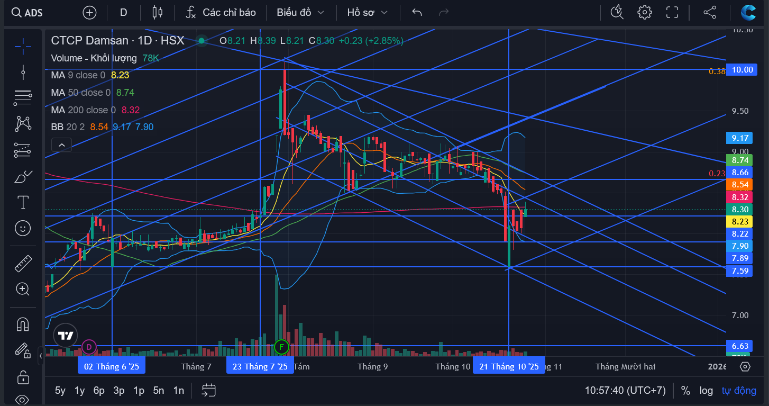Redo the last chart action
Screen dimensions: 769x406
(444, 12)
